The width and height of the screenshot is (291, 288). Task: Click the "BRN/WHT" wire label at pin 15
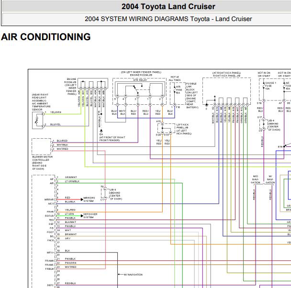coord(71,234)
